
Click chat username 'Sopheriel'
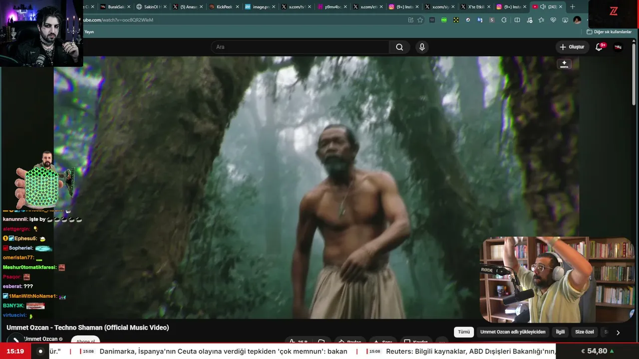[x=20, y=248]
